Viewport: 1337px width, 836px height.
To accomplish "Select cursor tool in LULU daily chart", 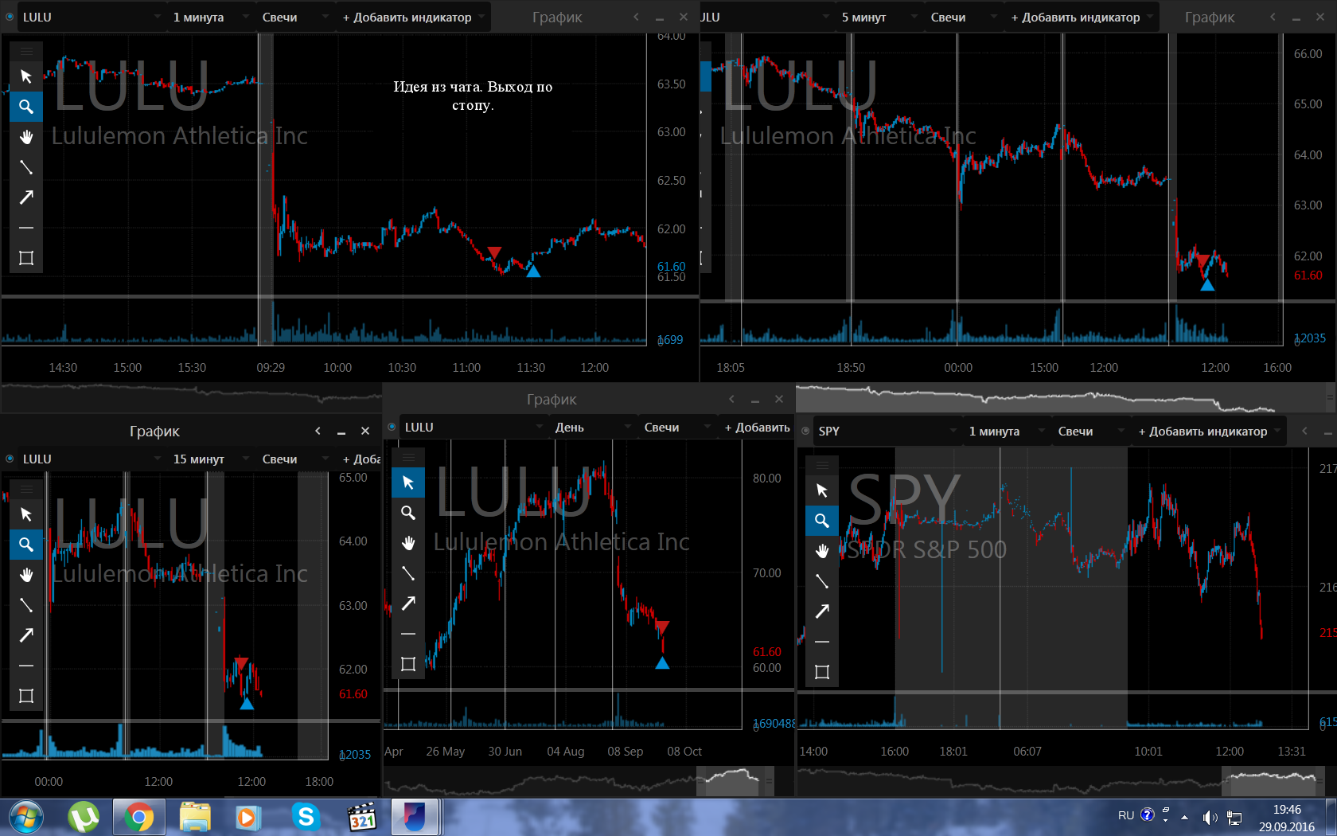I will [408, 482].
